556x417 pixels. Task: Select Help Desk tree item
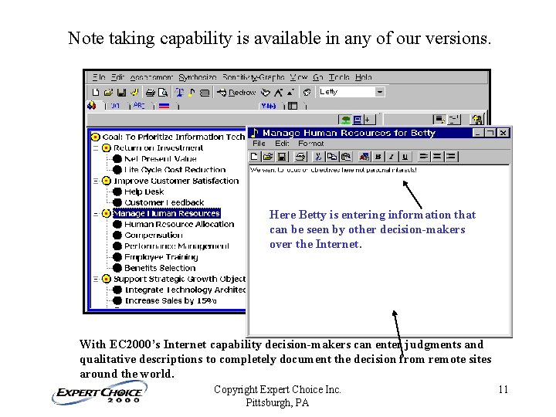pyautogui.click(x=144, y=192)
